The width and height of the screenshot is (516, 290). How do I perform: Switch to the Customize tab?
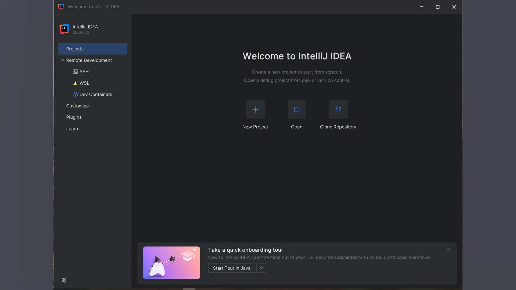(x=77, y=106)
